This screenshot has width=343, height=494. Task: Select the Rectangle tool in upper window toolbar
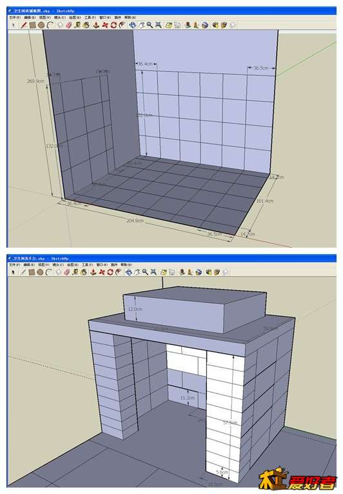[x=33, y=25]
